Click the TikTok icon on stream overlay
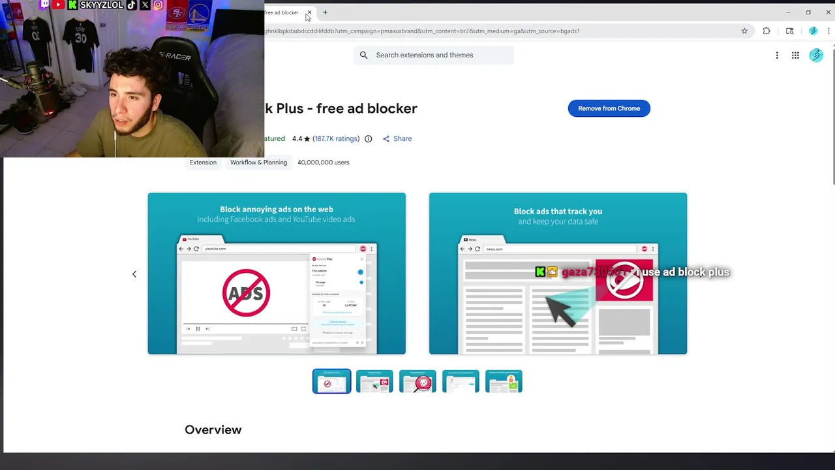Viewport: 835px width, 470px height. click(132, 5)
